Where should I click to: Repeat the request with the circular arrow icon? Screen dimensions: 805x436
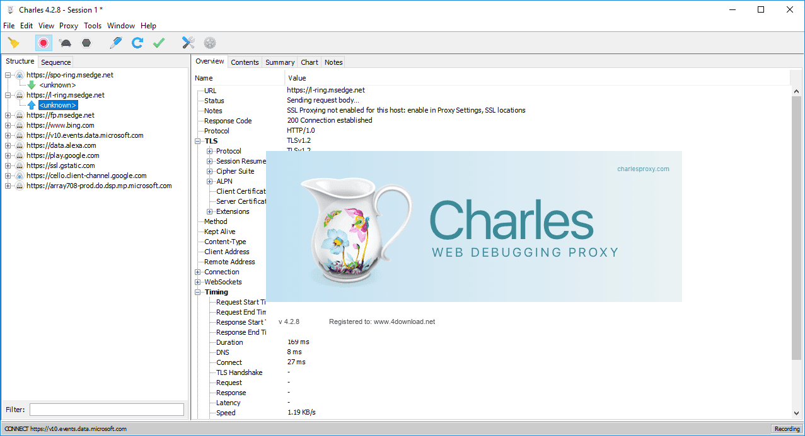pos(136,43)
